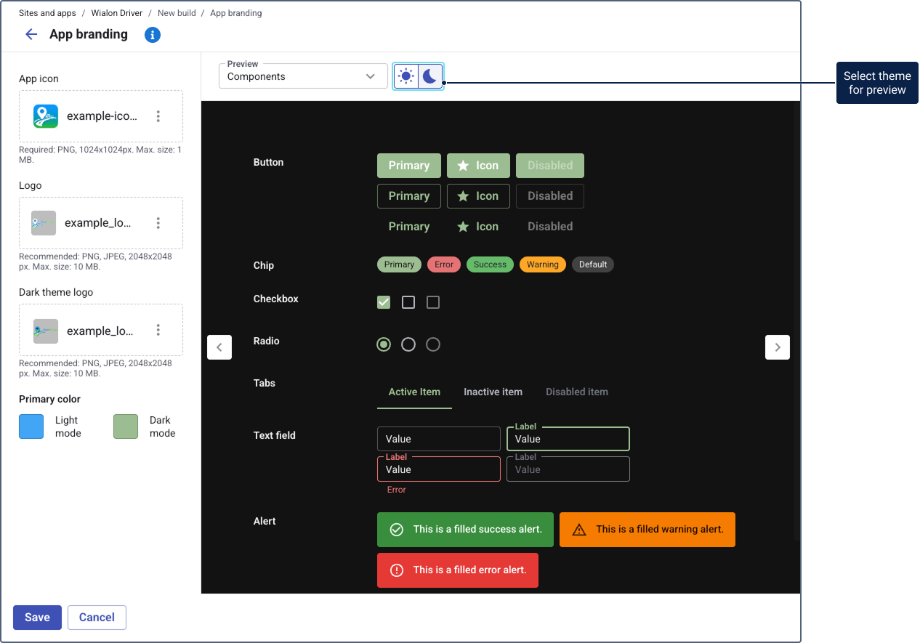Select the Warning chip

(x=543, y=264)
